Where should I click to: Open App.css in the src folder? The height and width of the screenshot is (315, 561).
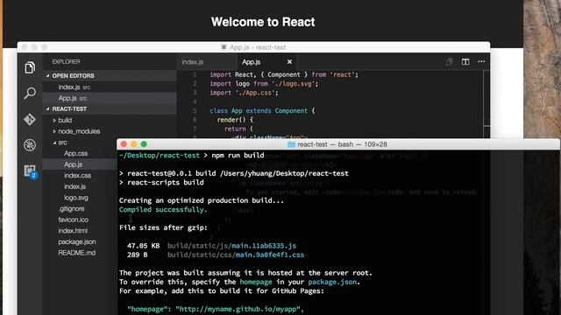(76, 154)
